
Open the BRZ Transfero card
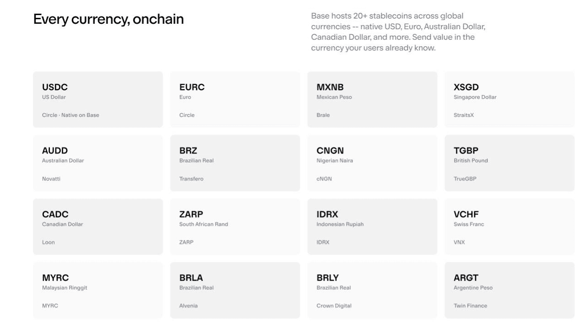click(x=235, y=163)
